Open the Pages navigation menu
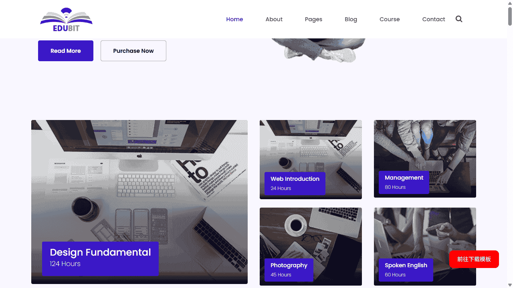 click(x=313, y=19)
